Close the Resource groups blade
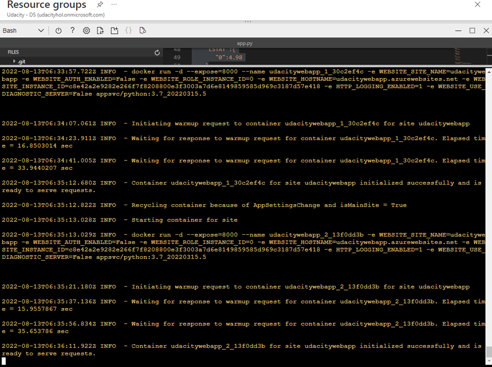Image resolution: width=492 pixels, height=367 pixels. click(477, 5)
